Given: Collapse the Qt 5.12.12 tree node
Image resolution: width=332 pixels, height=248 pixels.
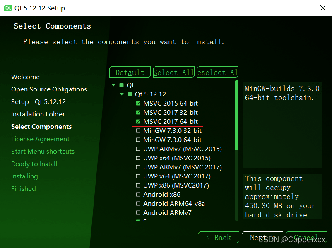Looking at the screenshot, I should pyautogui.click(x=122, y=94).
